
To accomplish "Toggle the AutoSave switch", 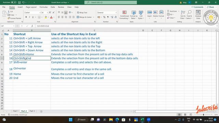I will pyautogui.click(x=14, y=2).
